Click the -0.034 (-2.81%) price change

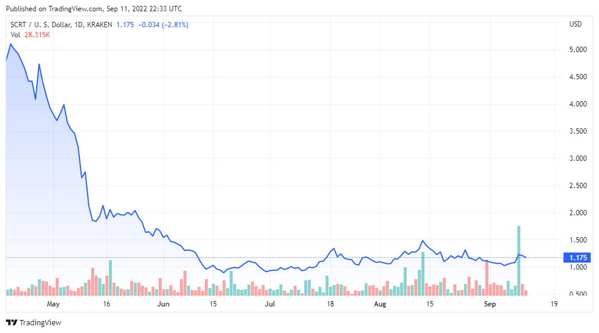(163, 24)
